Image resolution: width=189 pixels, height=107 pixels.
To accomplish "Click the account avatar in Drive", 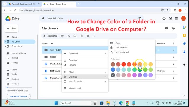I will [x=183, y=18].
